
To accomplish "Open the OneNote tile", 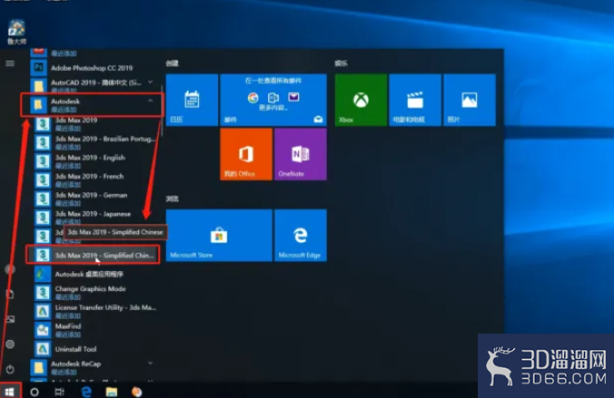I will click(x=301, y=154).
